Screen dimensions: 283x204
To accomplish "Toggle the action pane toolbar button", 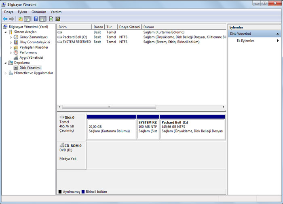I will (42, 19).
